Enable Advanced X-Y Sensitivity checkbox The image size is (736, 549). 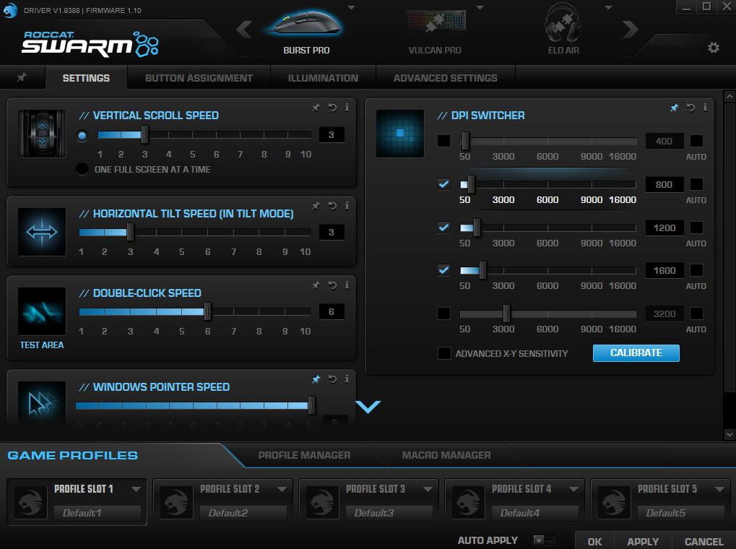444,353
